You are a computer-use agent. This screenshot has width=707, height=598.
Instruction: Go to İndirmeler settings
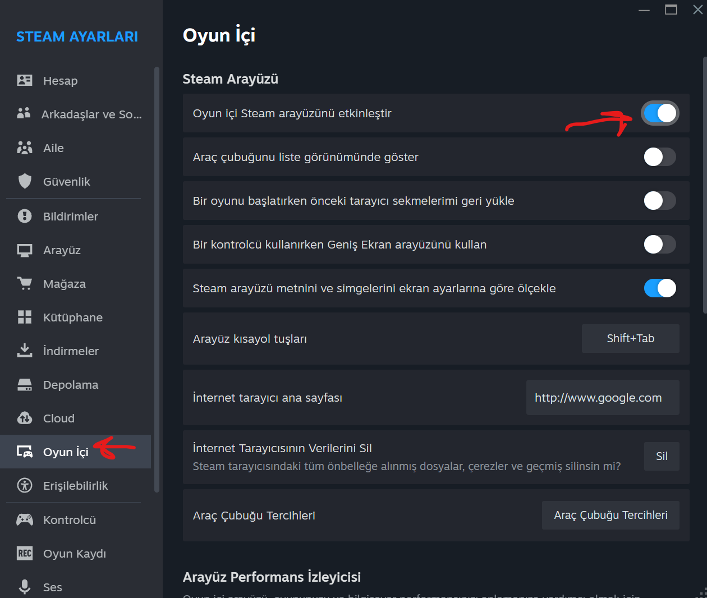point(76,351)
